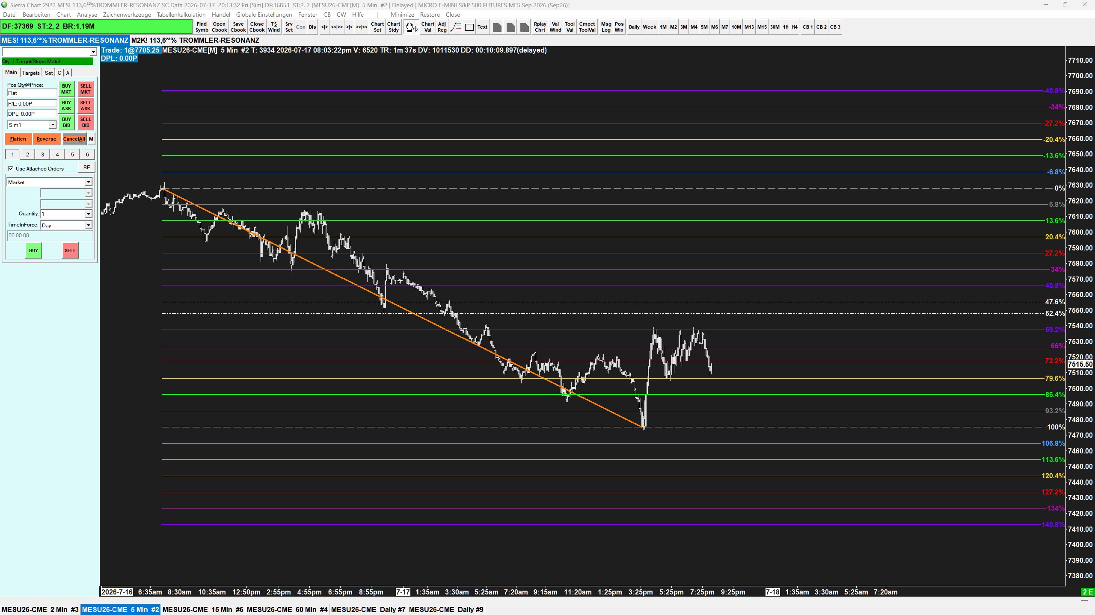This screenshot has height=615, width=1095.
Task: Open Find Symbol toolbar button
Action: 202,27
